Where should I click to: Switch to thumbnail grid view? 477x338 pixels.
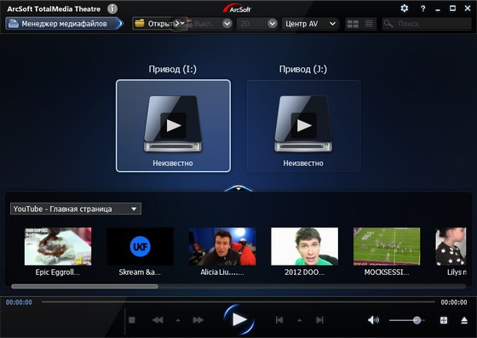coord(353,24)
